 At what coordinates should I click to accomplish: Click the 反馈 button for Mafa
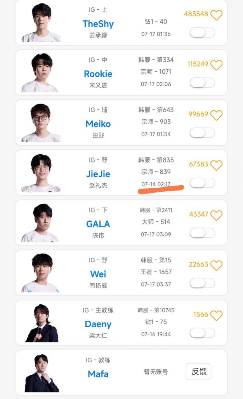199,372
